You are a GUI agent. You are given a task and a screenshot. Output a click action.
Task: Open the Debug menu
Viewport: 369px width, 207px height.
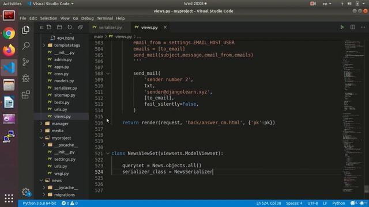87,18
